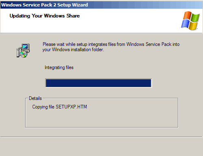Click blank area beneath the bottom separator line
The height and width of the screenshot is (156, 203).
click(x=101, y=147)
